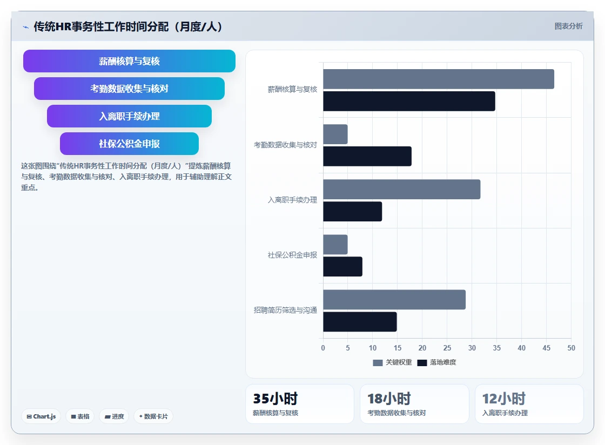Click the x-axis tick label 10
Viewport: 605px width, 445px height.
pyautogui.click(x=373, y=348)
